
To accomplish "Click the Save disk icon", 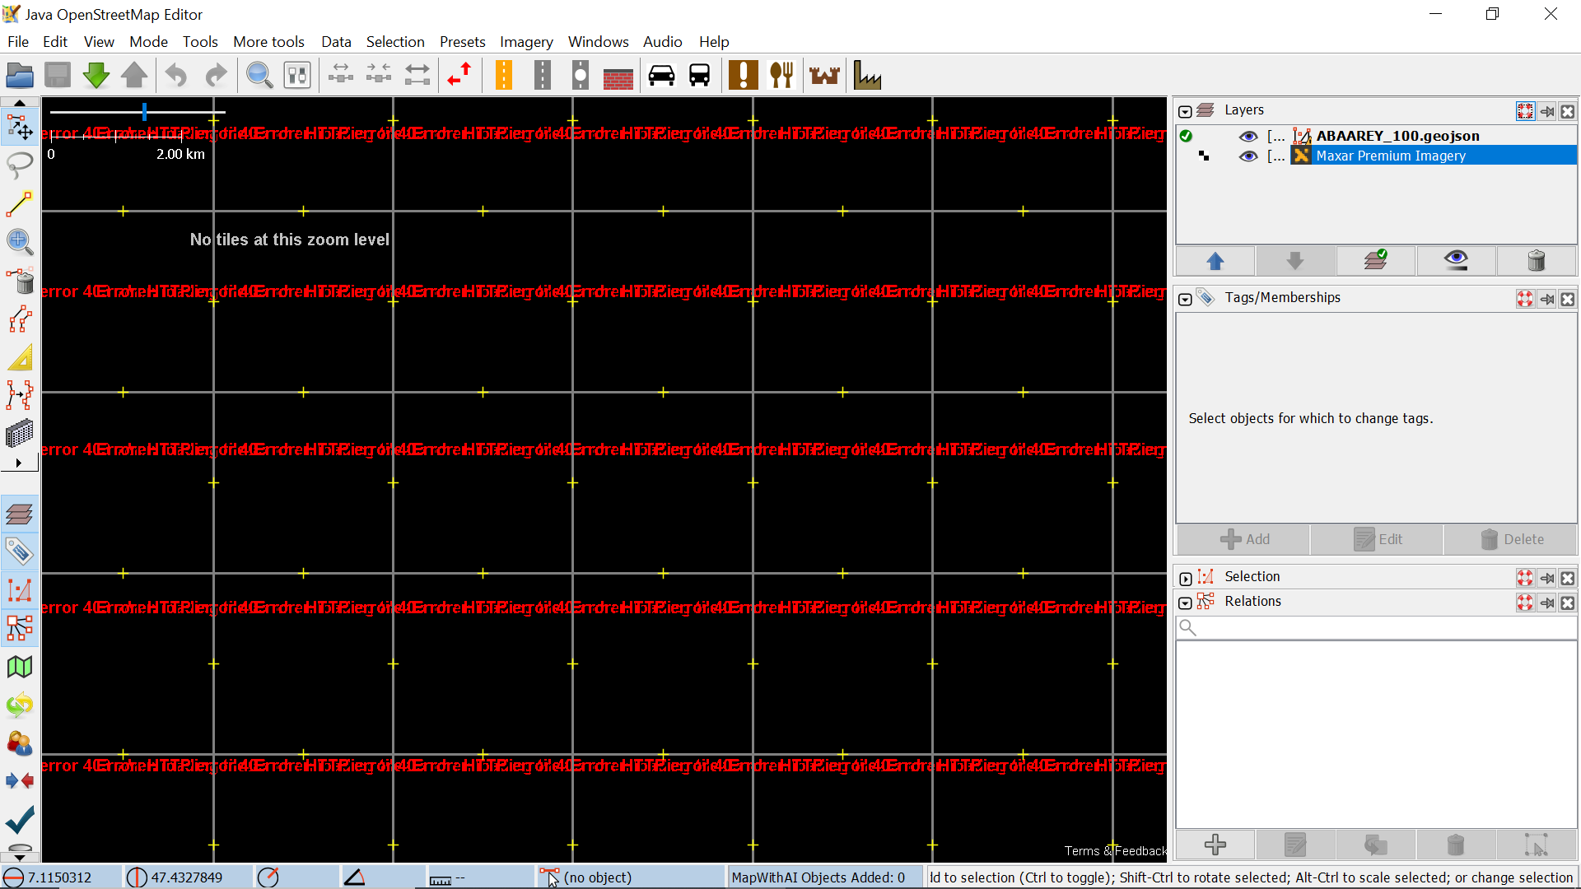I will pos(58,76).
